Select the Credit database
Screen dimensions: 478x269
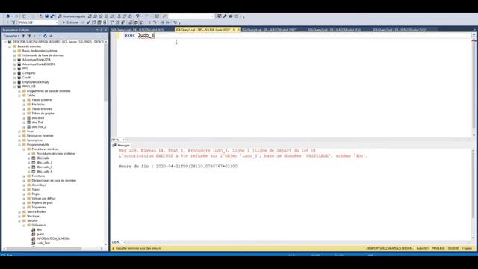(x=26, y=78)
